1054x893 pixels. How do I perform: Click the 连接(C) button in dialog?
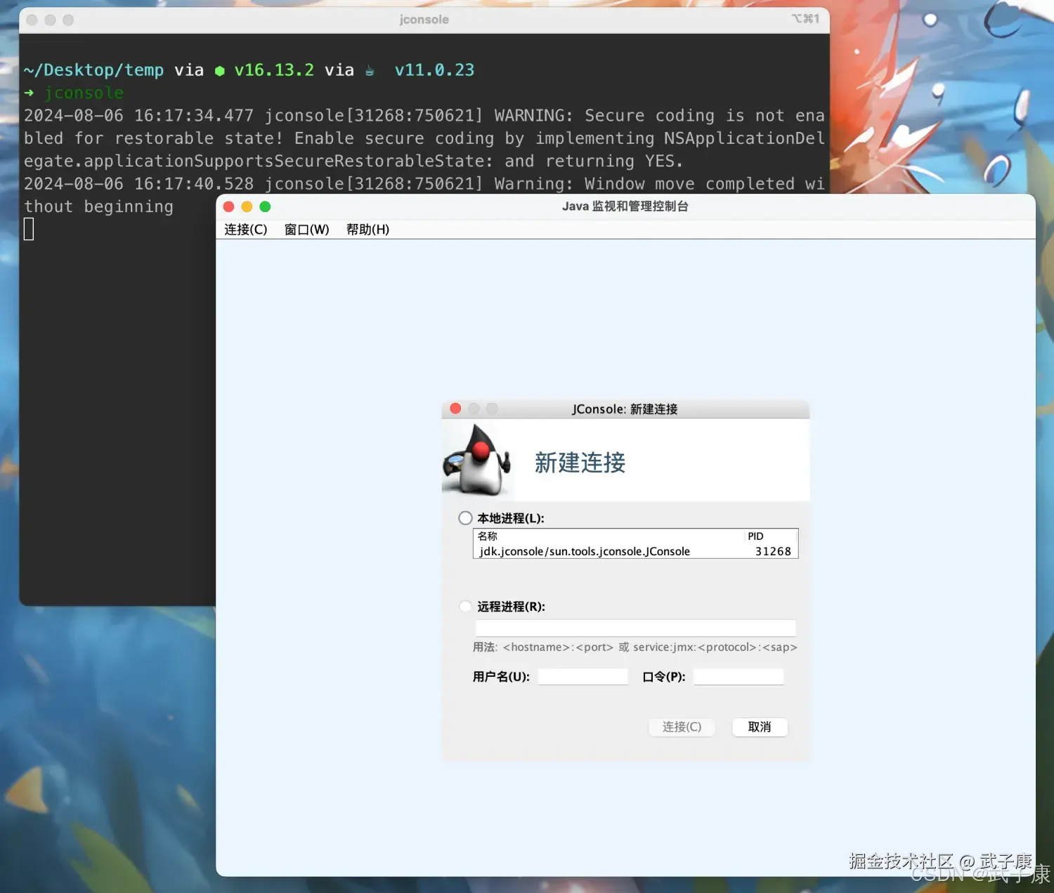coord(682,727)
